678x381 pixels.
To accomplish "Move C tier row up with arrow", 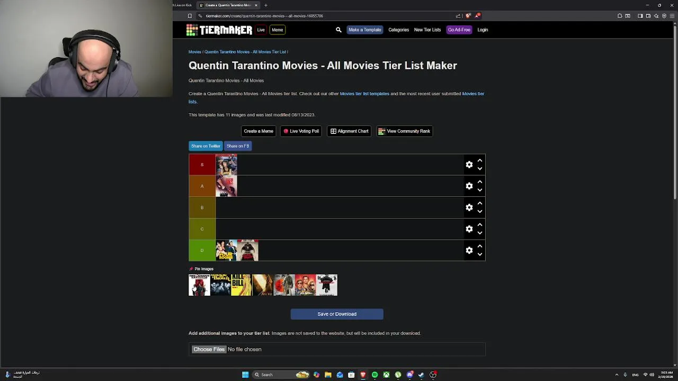I will click(480, 225).
